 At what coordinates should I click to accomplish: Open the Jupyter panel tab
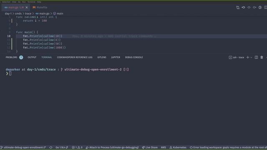click(x=116, y=57)
